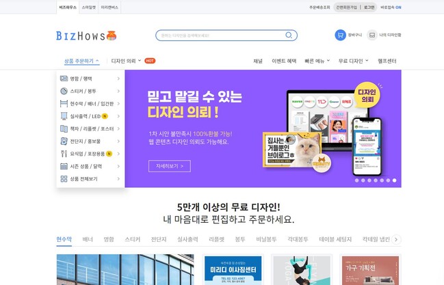Click into the design search field
This screenshot has width=444, height=285.
click(x=221, y=36)
